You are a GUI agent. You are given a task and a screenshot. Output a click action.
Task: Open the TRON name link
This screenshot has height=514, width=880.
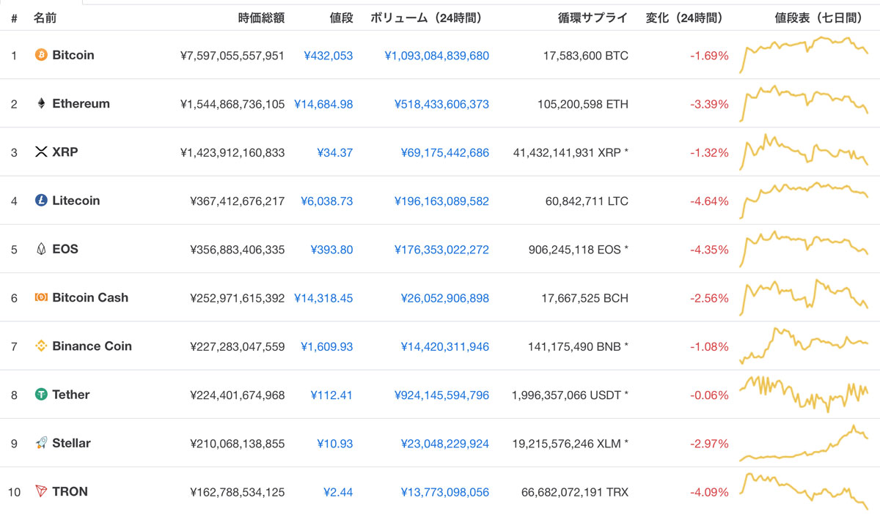[x=70, y=491]
